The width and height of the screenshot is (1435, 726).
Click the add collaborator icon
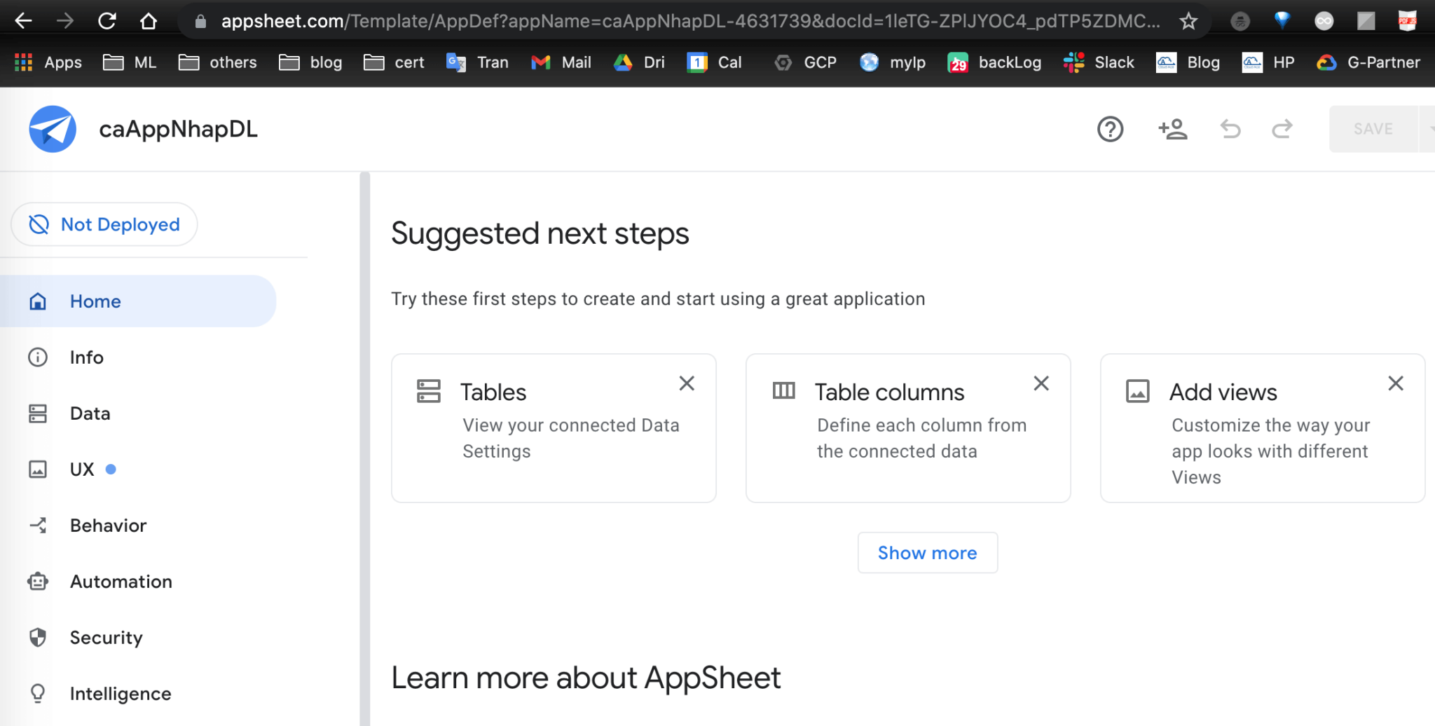tap(1172, 129)
